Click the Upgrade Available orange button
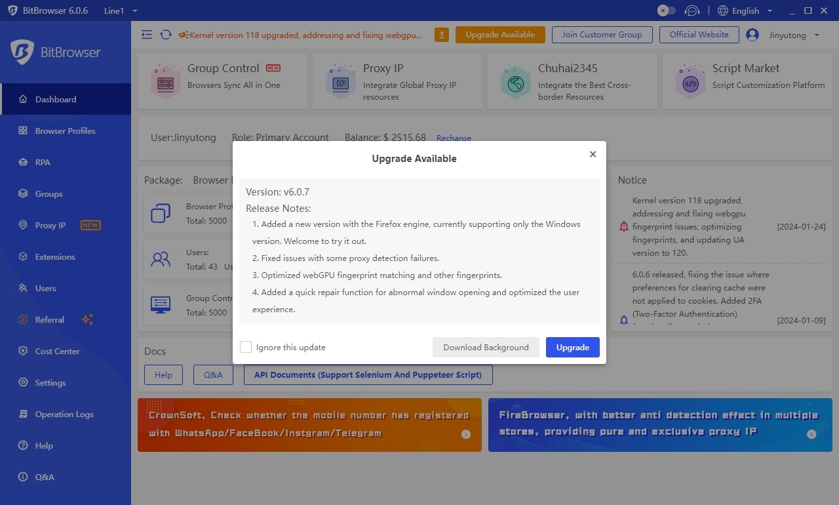The image size is (839, 505). 500,35
